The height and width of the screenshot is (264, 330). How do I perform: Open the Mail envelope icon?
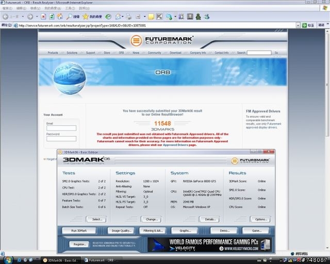(x=118, y=16)
